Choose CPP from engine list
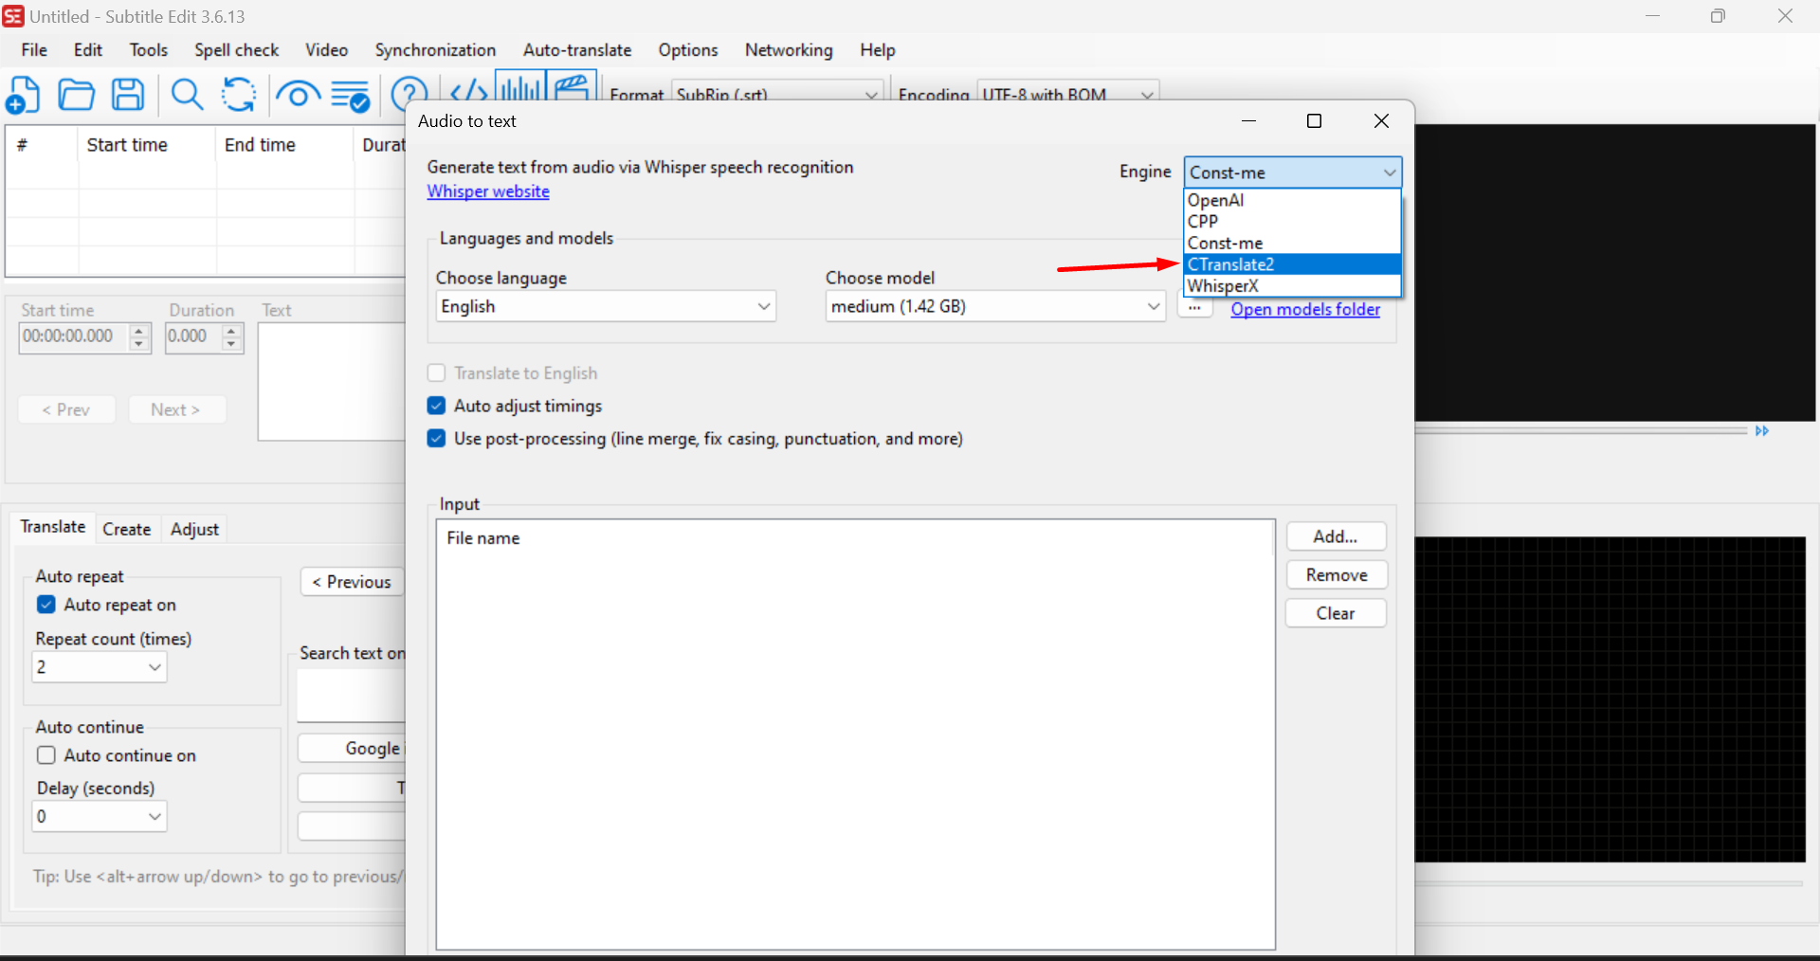The width and height of the screenshot is (1820, 961). pos(1293,222)
